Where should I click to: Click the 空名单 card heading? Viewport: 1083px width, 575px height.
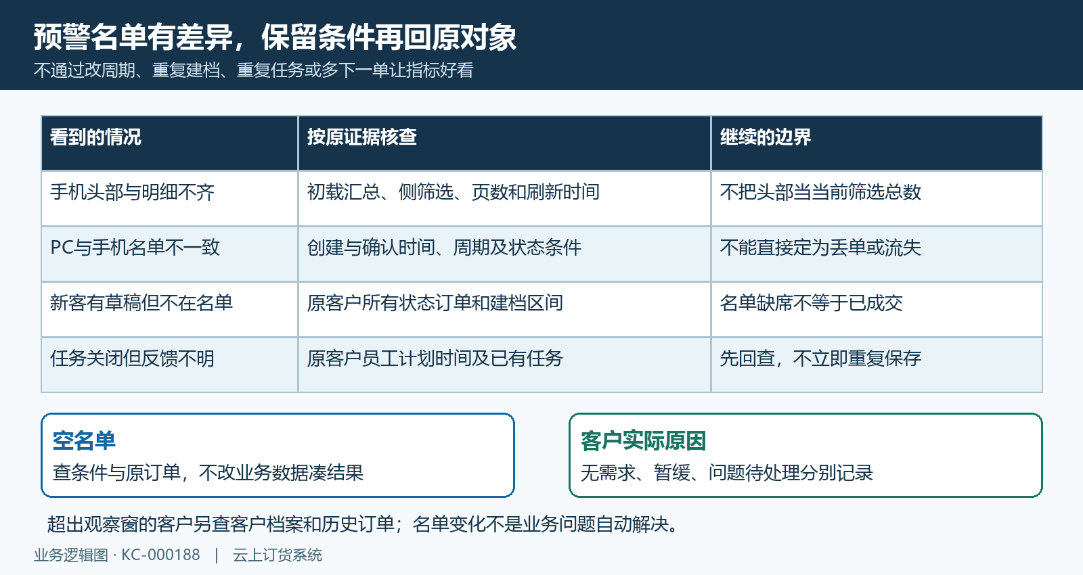pos(84,440)
